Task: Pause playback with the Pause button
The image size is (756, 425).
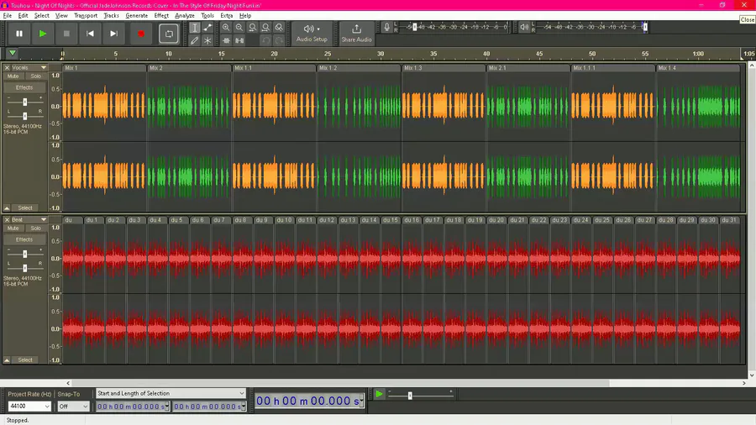Action: click(x=19, y=34)
